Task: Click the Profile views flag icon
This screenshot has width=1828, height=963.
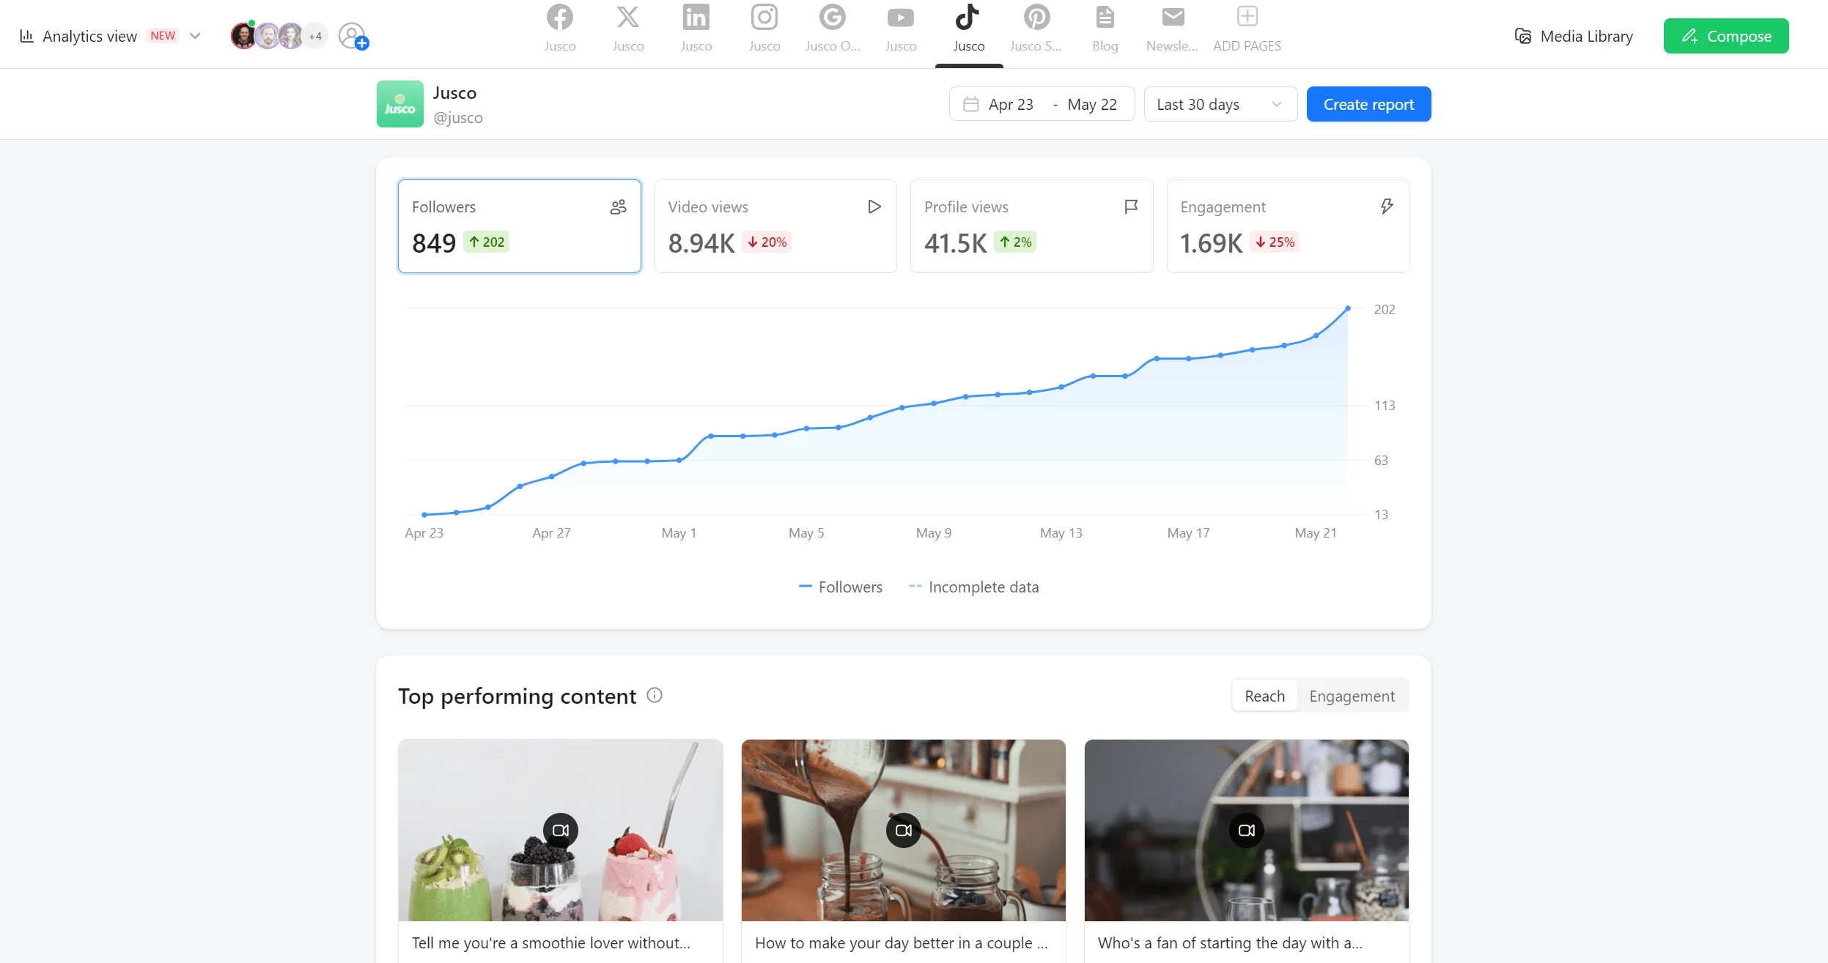Action: click(x=1131, y=207)
